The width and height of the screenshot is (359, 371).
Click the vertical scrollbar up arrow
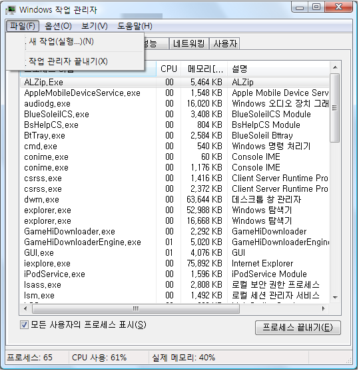tap(335, 68)
